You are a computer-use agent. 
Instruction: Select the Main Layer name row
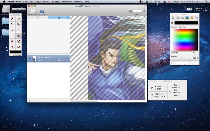(x=49, y=58)
